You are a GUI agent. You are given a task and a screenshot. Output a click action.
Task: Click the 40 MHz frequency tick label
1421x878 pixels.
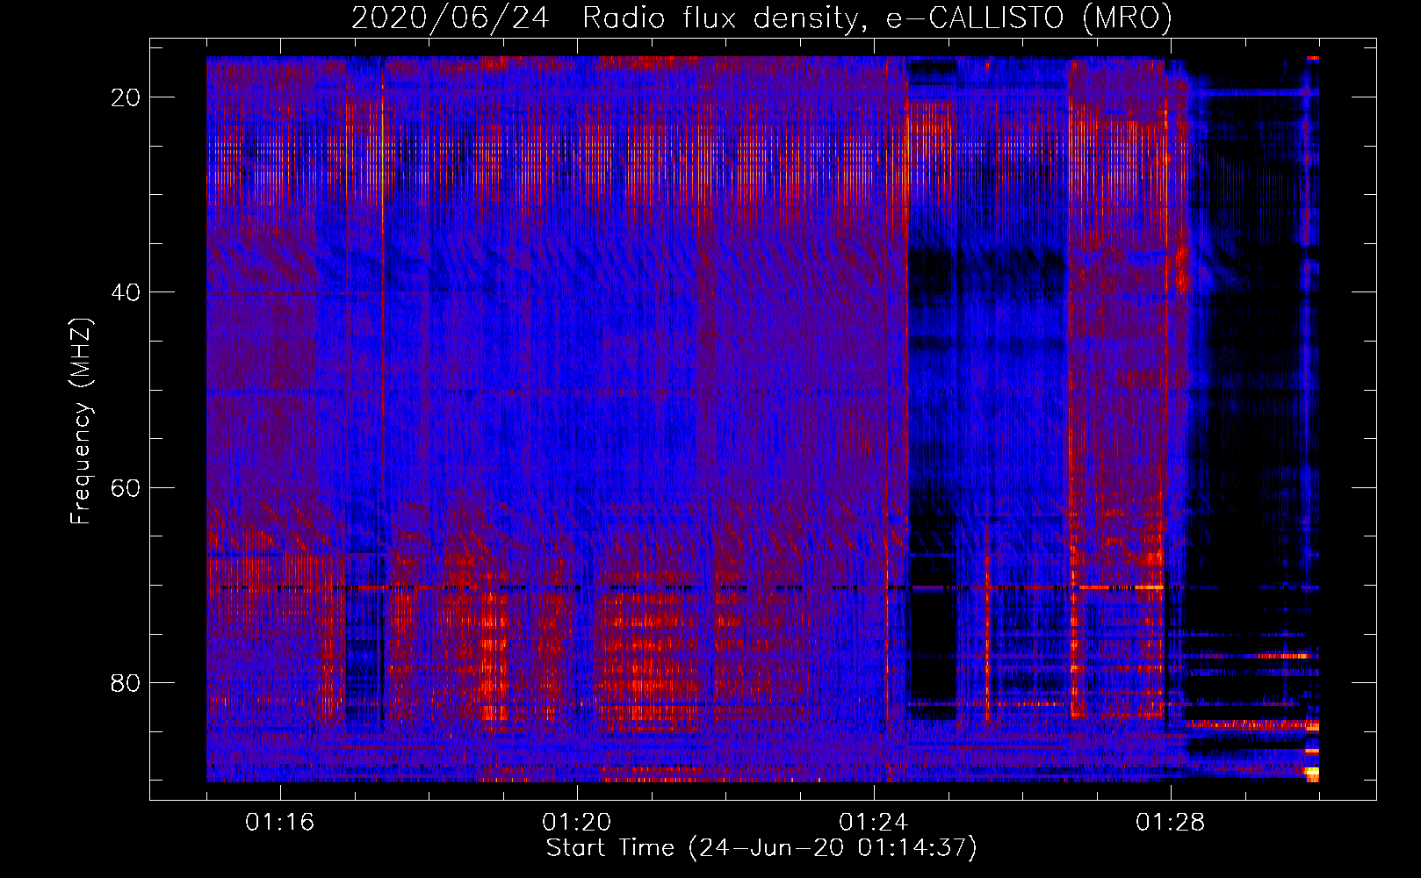pos(126,292)
